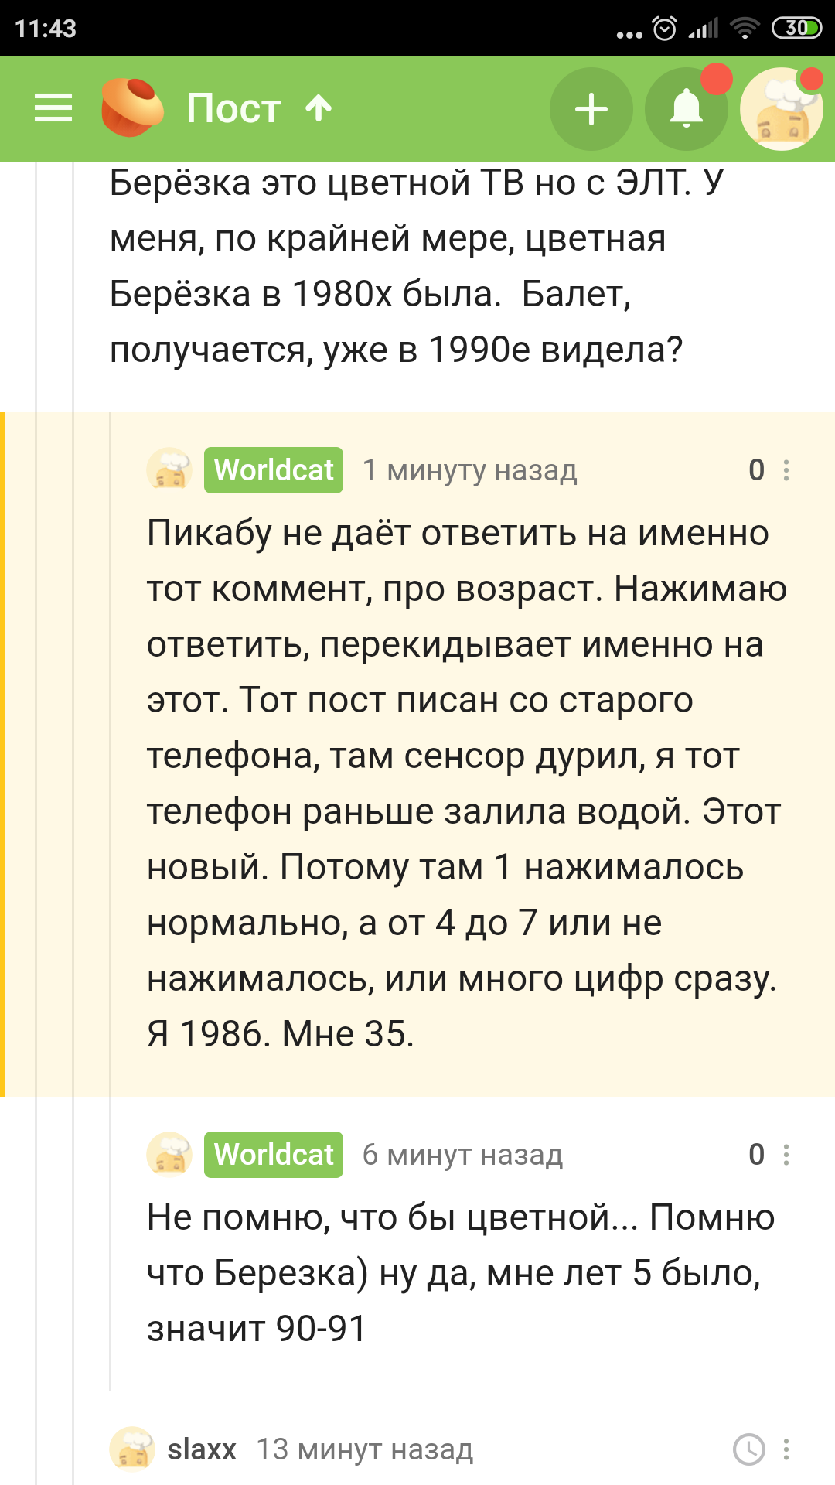Tap the clock icon on slaxx comment
Image resolution: width=835 pixels, height=1485 pixels.
tap(748, 1449)
